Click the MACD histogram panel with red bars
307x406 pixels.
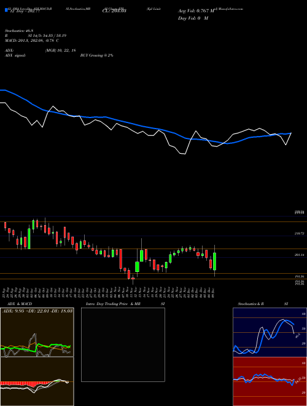(x=37, y=381)
